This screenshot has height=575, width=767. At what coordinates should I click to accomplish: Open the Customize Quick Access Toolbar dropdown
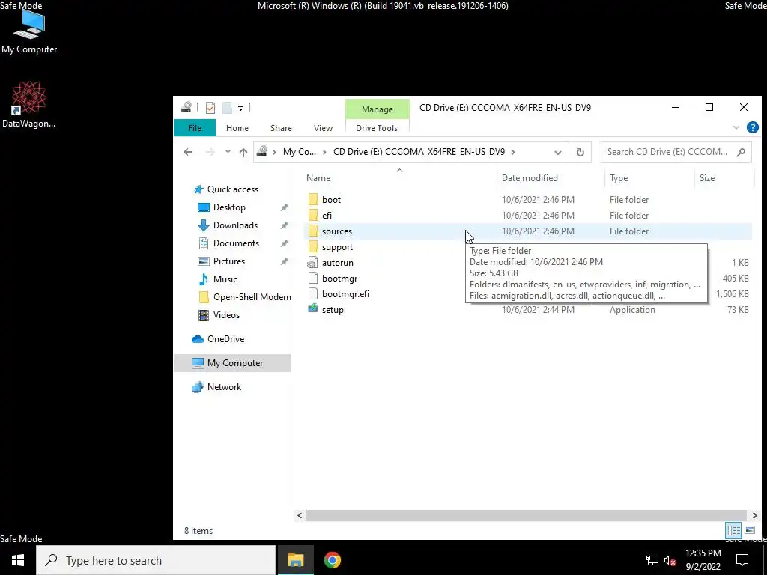240,108
